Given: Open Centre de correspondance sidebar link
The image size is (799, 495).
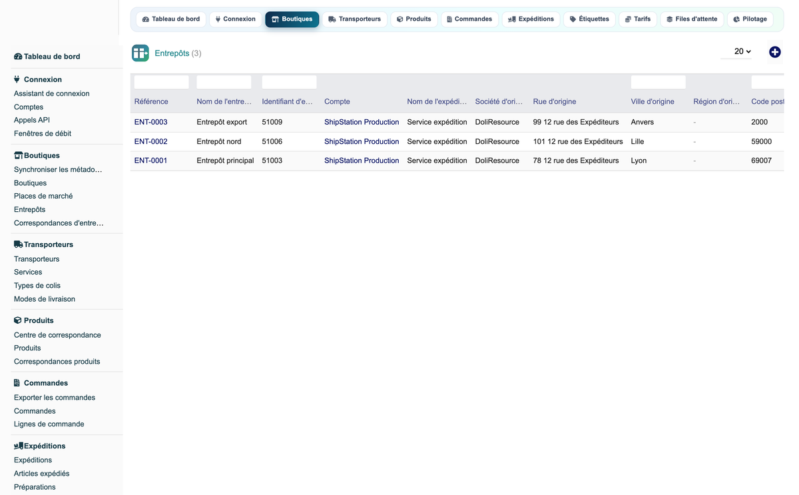Looking at the screenshot, I should coord(58,335).
